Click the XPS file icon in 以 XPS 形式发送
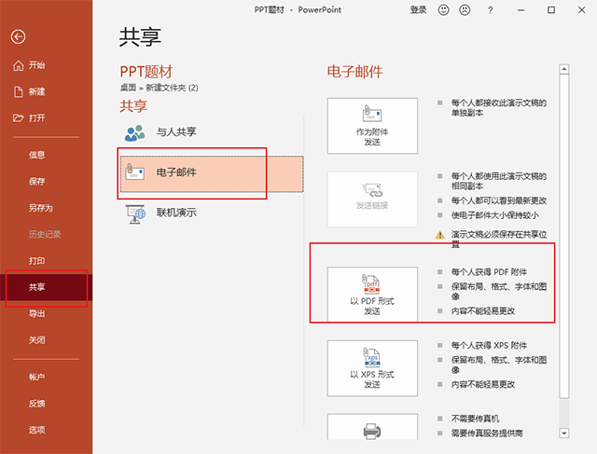The height and width of the screenshot is (454, 597). [371, 357]
